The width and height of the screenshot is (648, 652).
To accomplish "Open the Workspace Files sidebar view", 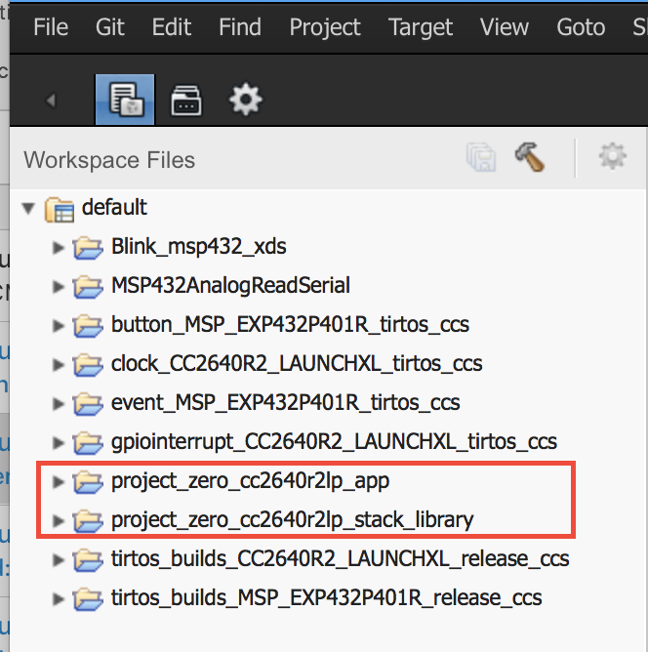I will coord(124,100).
